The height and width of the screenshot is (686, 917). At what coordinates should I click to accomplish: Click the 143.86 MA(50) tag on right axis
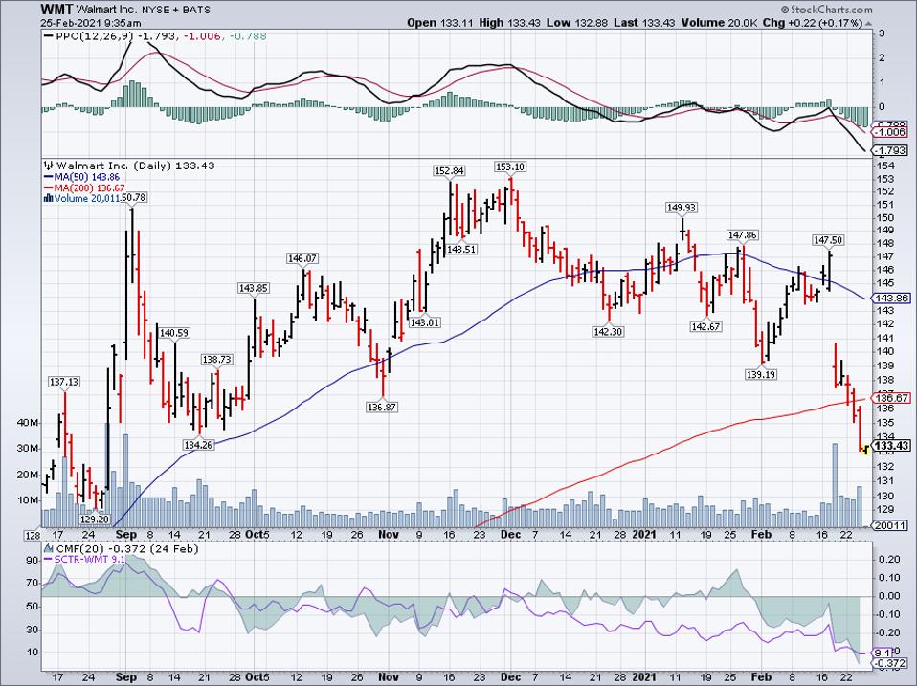point(893,298)
